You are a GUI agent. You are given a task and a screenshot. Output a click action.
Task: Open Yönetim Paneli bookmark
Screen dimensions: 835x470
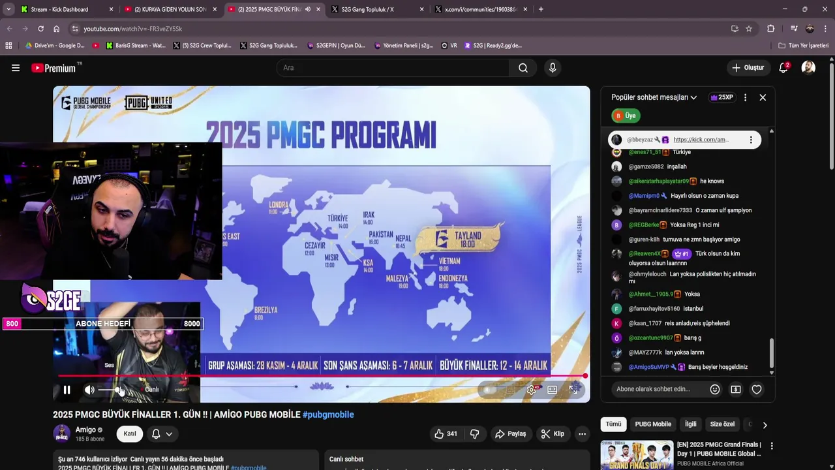click(x=403, y=46)
